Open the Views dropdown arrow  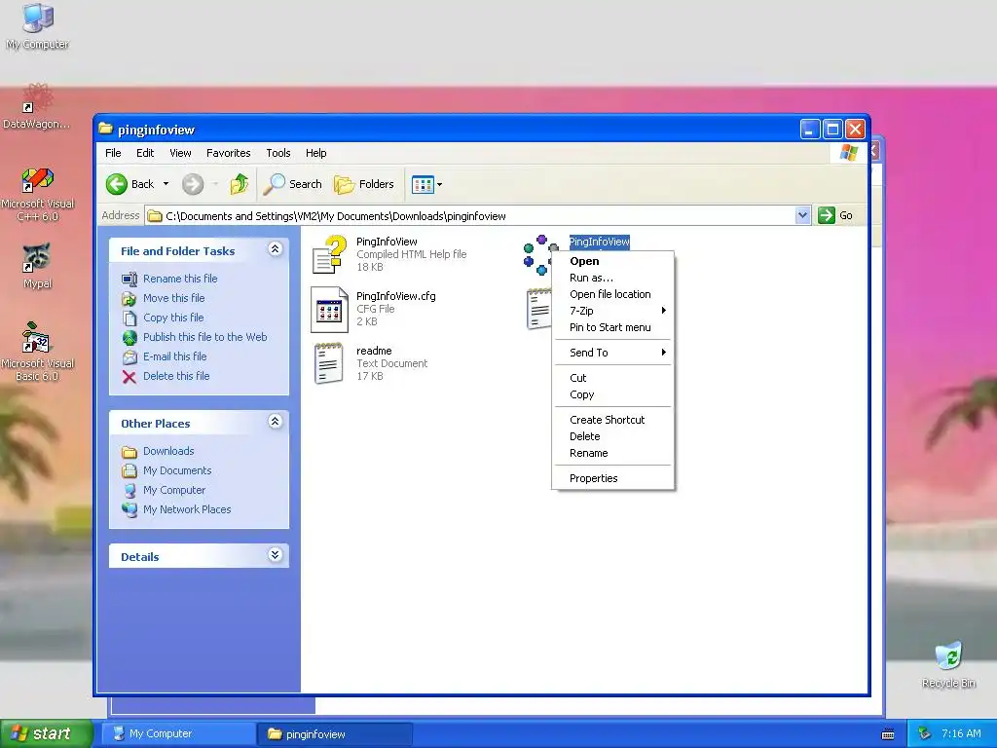point(439,184)
